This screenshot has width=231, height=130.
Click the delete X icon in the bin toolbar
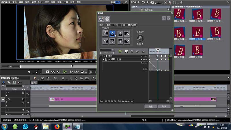pos(165,2)
